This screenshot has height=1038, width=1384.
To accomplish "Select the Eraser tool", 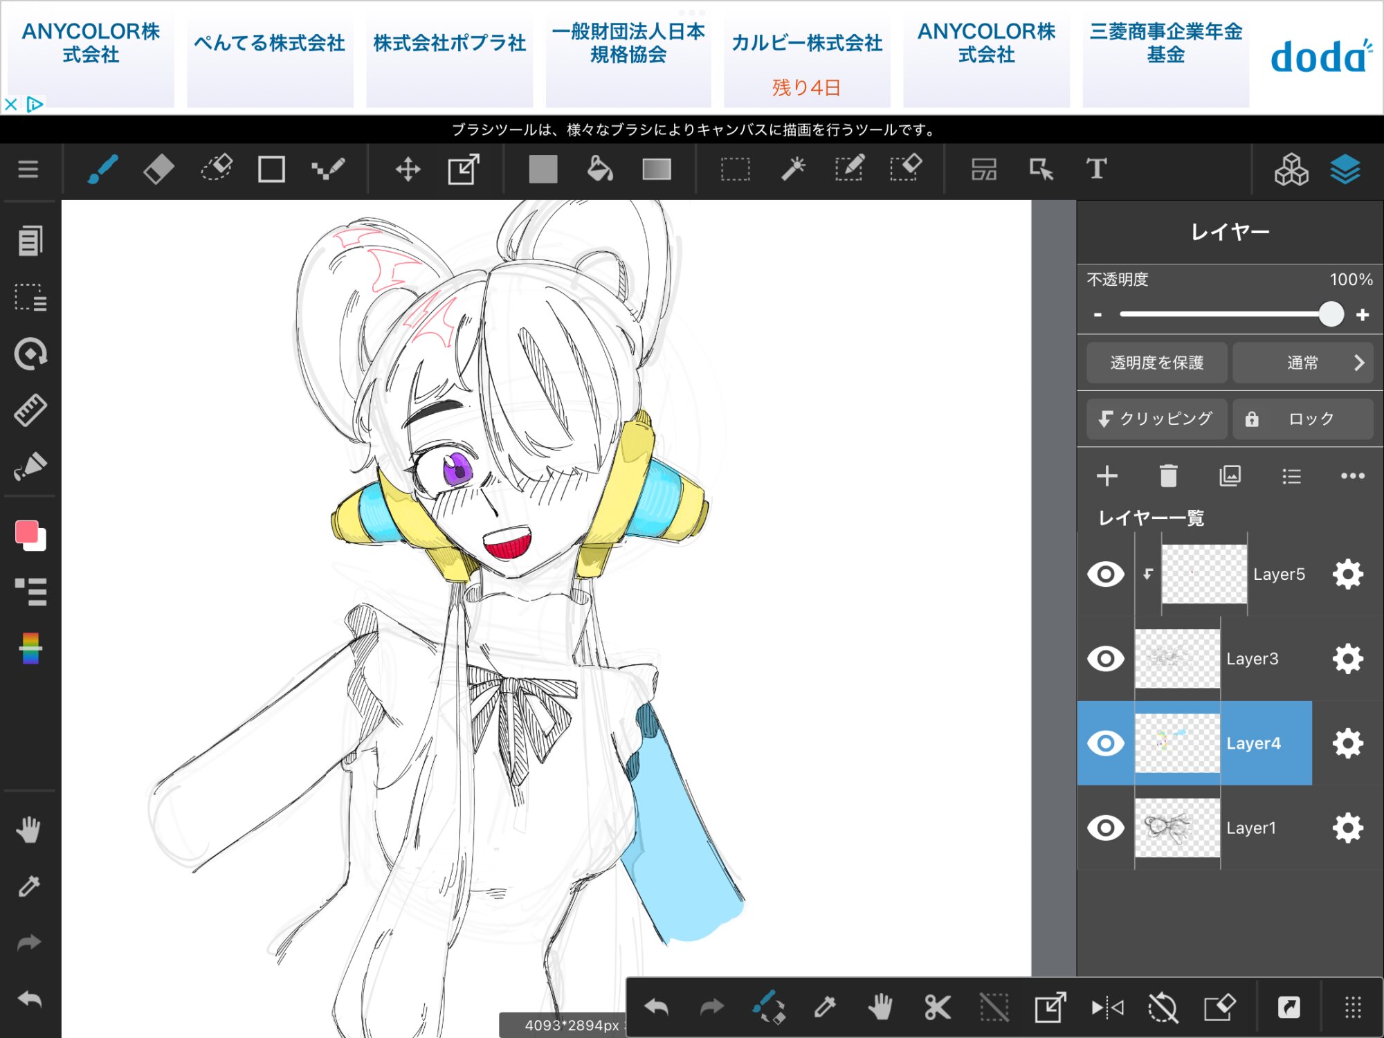I will point(158,169).
